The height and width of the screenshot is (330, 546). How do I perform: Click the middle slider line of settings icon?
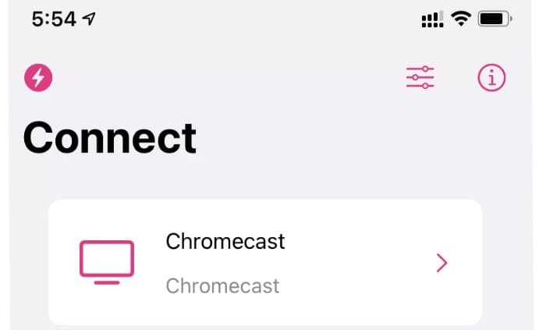coord(420,77)
